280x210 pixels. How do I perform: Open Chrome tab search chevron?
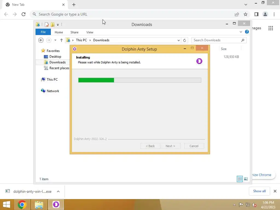pyautogui.click(x=246, y=5)
